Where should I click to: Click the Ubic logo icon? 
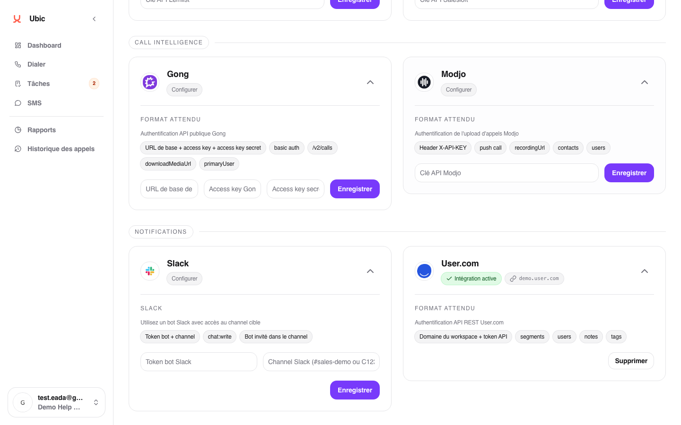[17, 19]
